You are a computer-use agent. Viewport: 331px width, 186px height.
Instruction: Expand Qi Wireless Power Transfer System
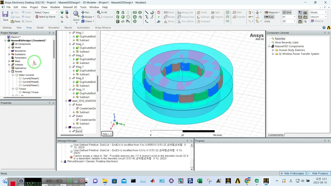click(273, 54)
